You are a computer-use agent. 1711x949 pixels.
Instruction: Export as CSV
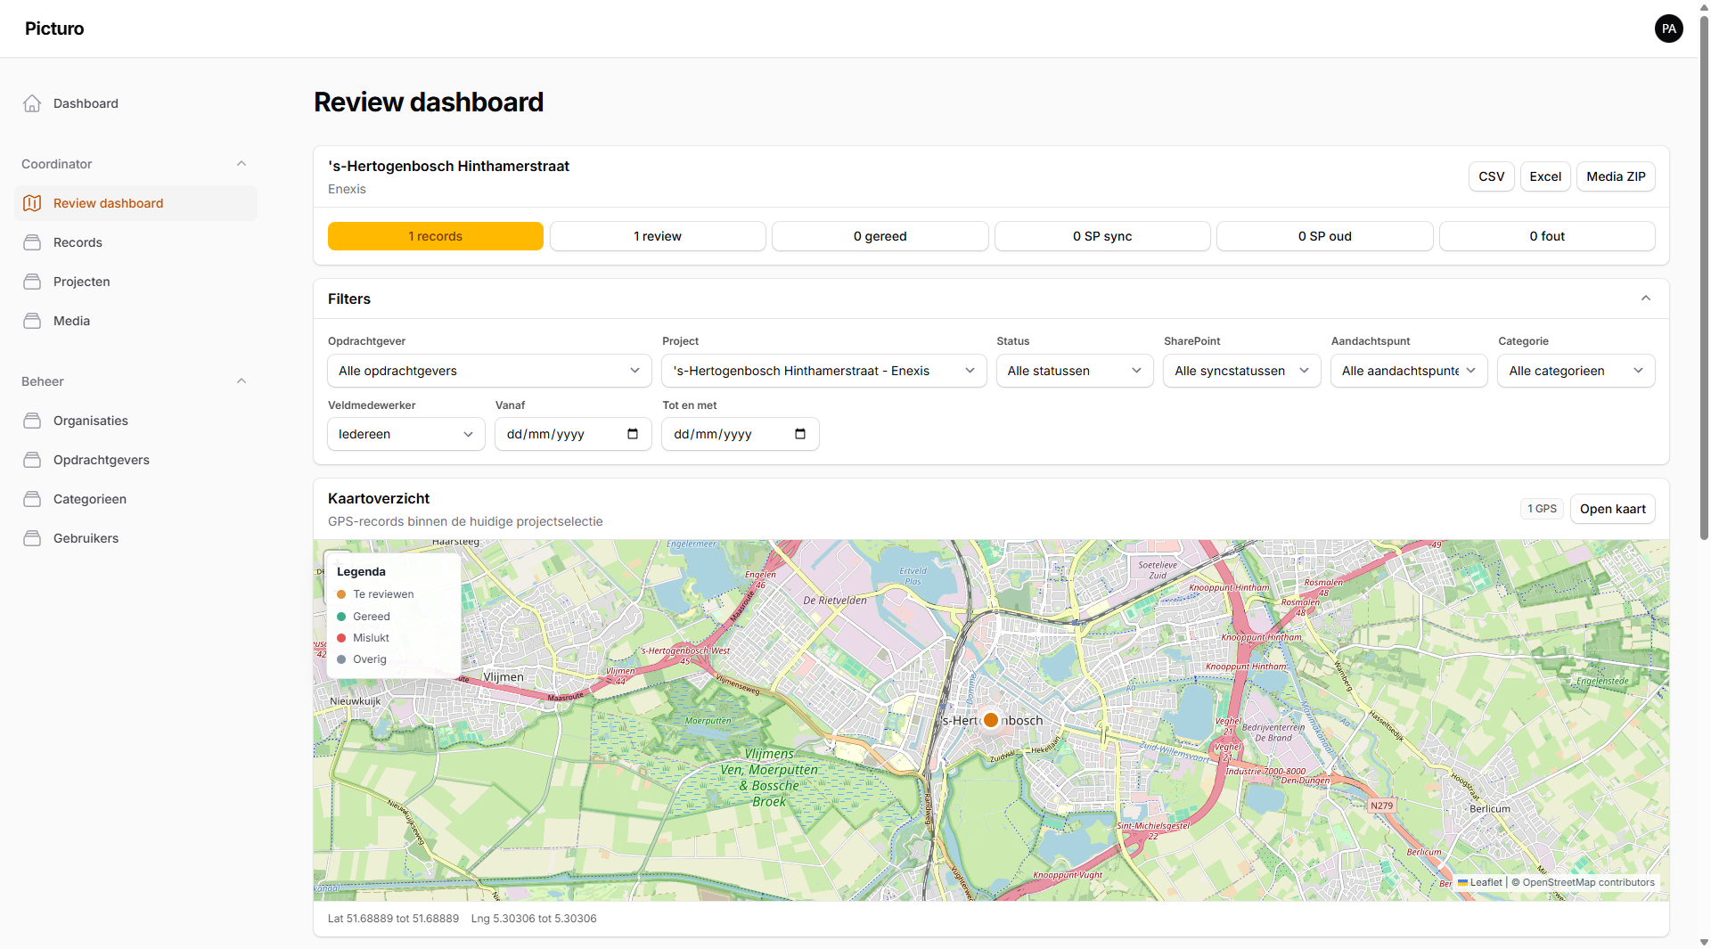[1492, 176]
